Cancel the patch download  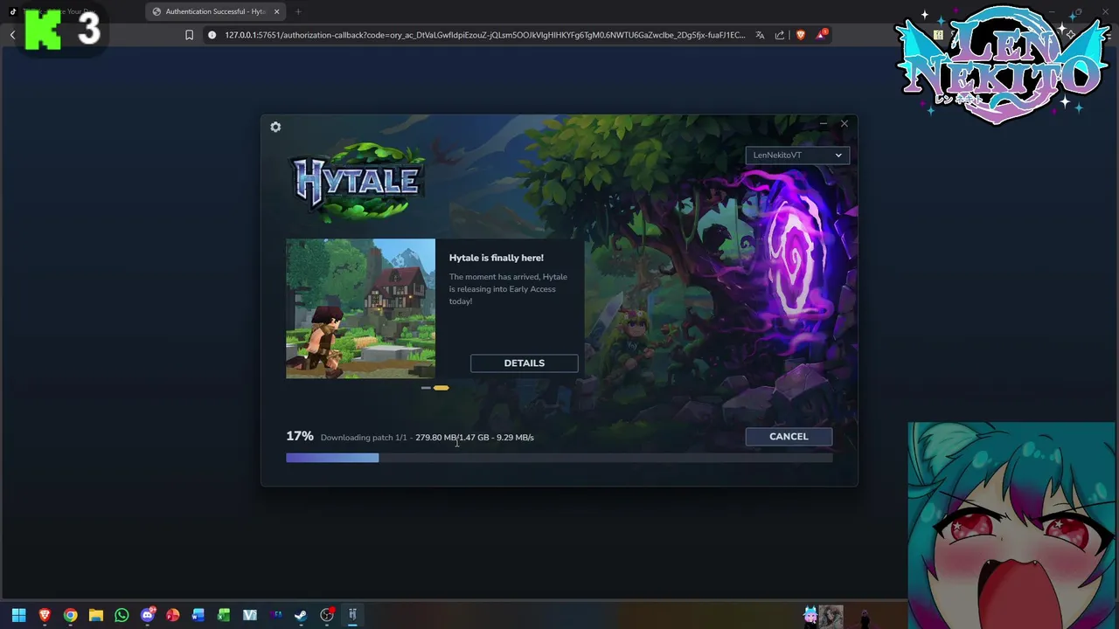[789, 437]
